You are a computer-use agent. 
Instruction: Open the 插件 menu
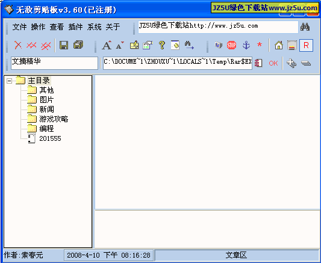pyautogui.click(x=75, y=27)
